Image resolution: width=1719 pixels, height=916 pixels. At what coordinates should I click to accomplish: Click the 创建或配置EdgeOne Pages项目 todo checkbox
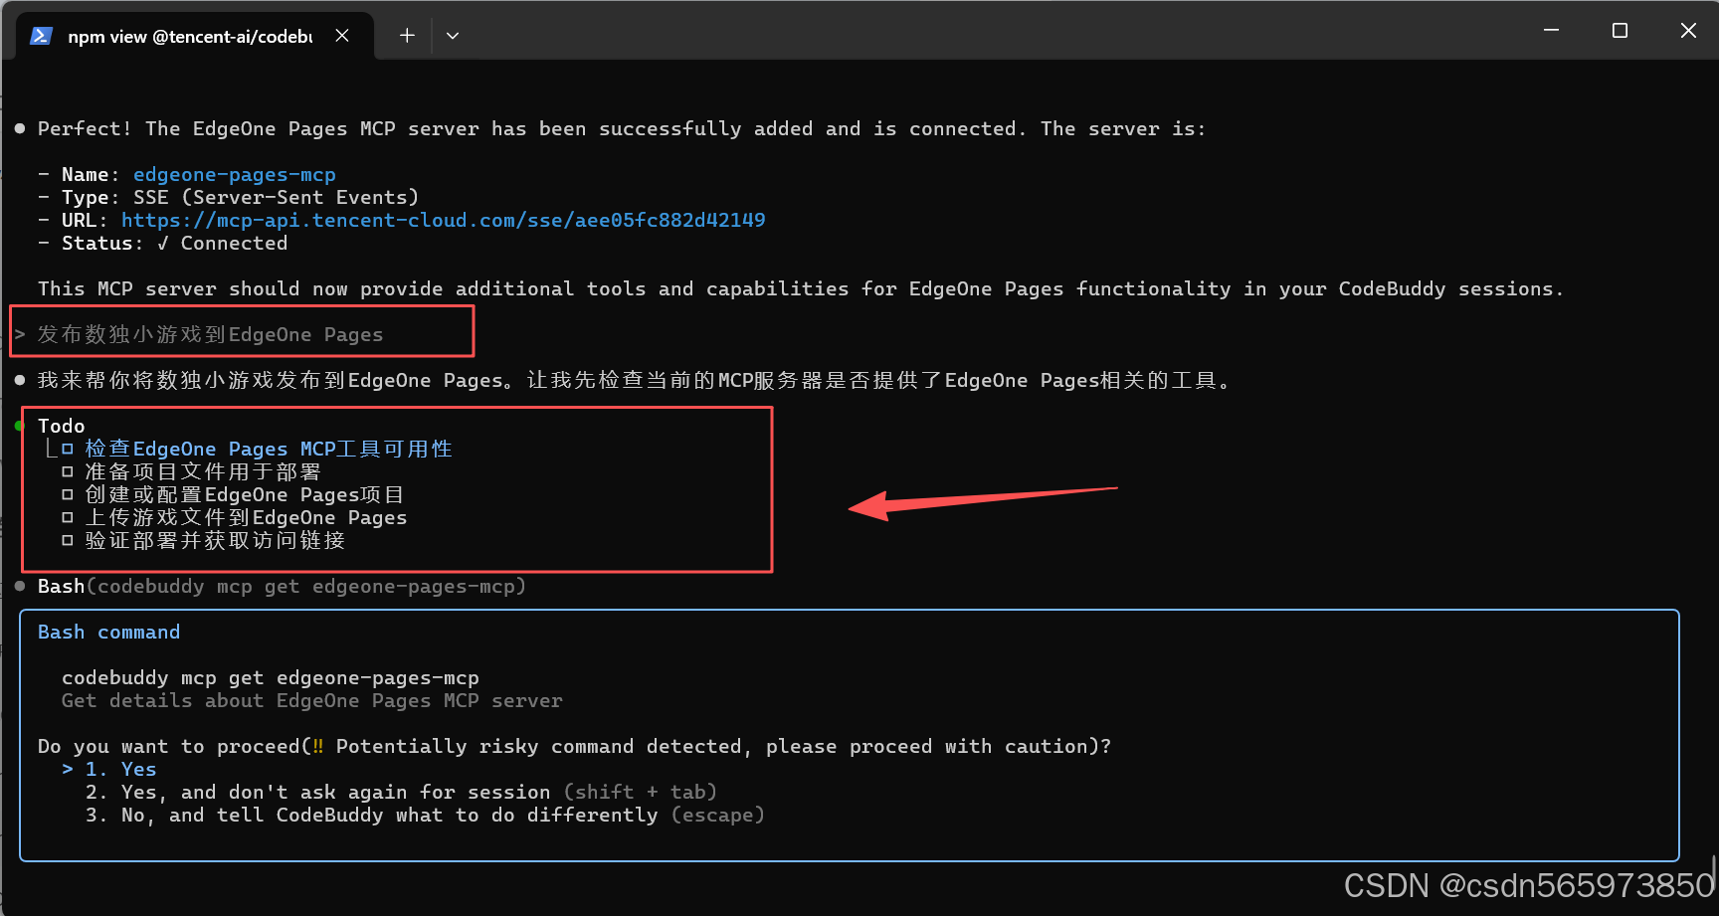pyautogui.click(x=68, y=494)
